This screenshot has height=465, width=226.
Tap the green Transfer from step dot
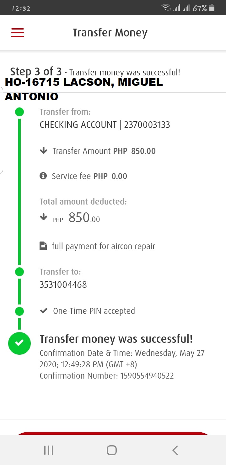(x=19, y=112)
